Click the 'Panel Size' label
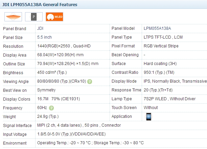207x149 pixels. click(13, 38)
